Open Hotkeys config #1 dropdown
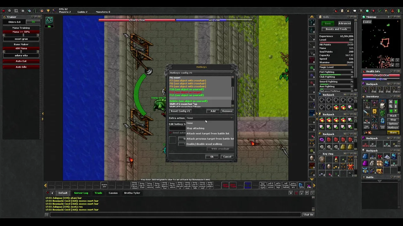 [x=201, y=73]
